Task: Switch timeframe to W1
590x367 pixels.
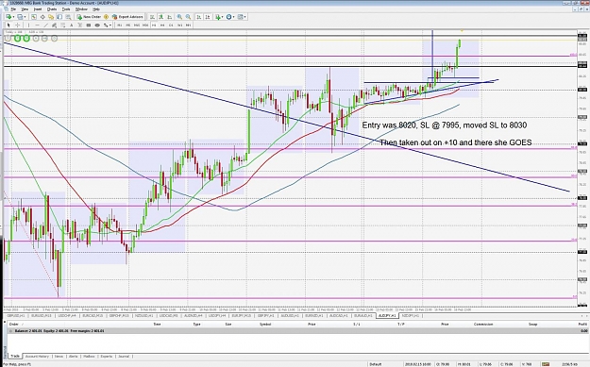Action: point(180,25)
